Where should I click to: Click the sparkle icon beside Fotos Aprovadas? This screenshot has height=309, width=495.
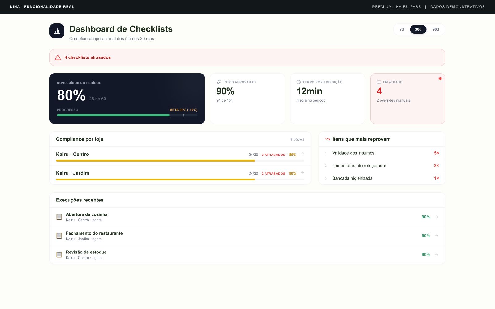click(x=218, y=82)
